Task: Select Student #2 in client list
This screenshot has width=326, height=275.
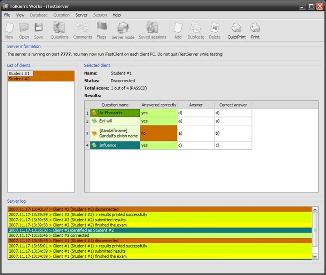Action: coord(41,79)
